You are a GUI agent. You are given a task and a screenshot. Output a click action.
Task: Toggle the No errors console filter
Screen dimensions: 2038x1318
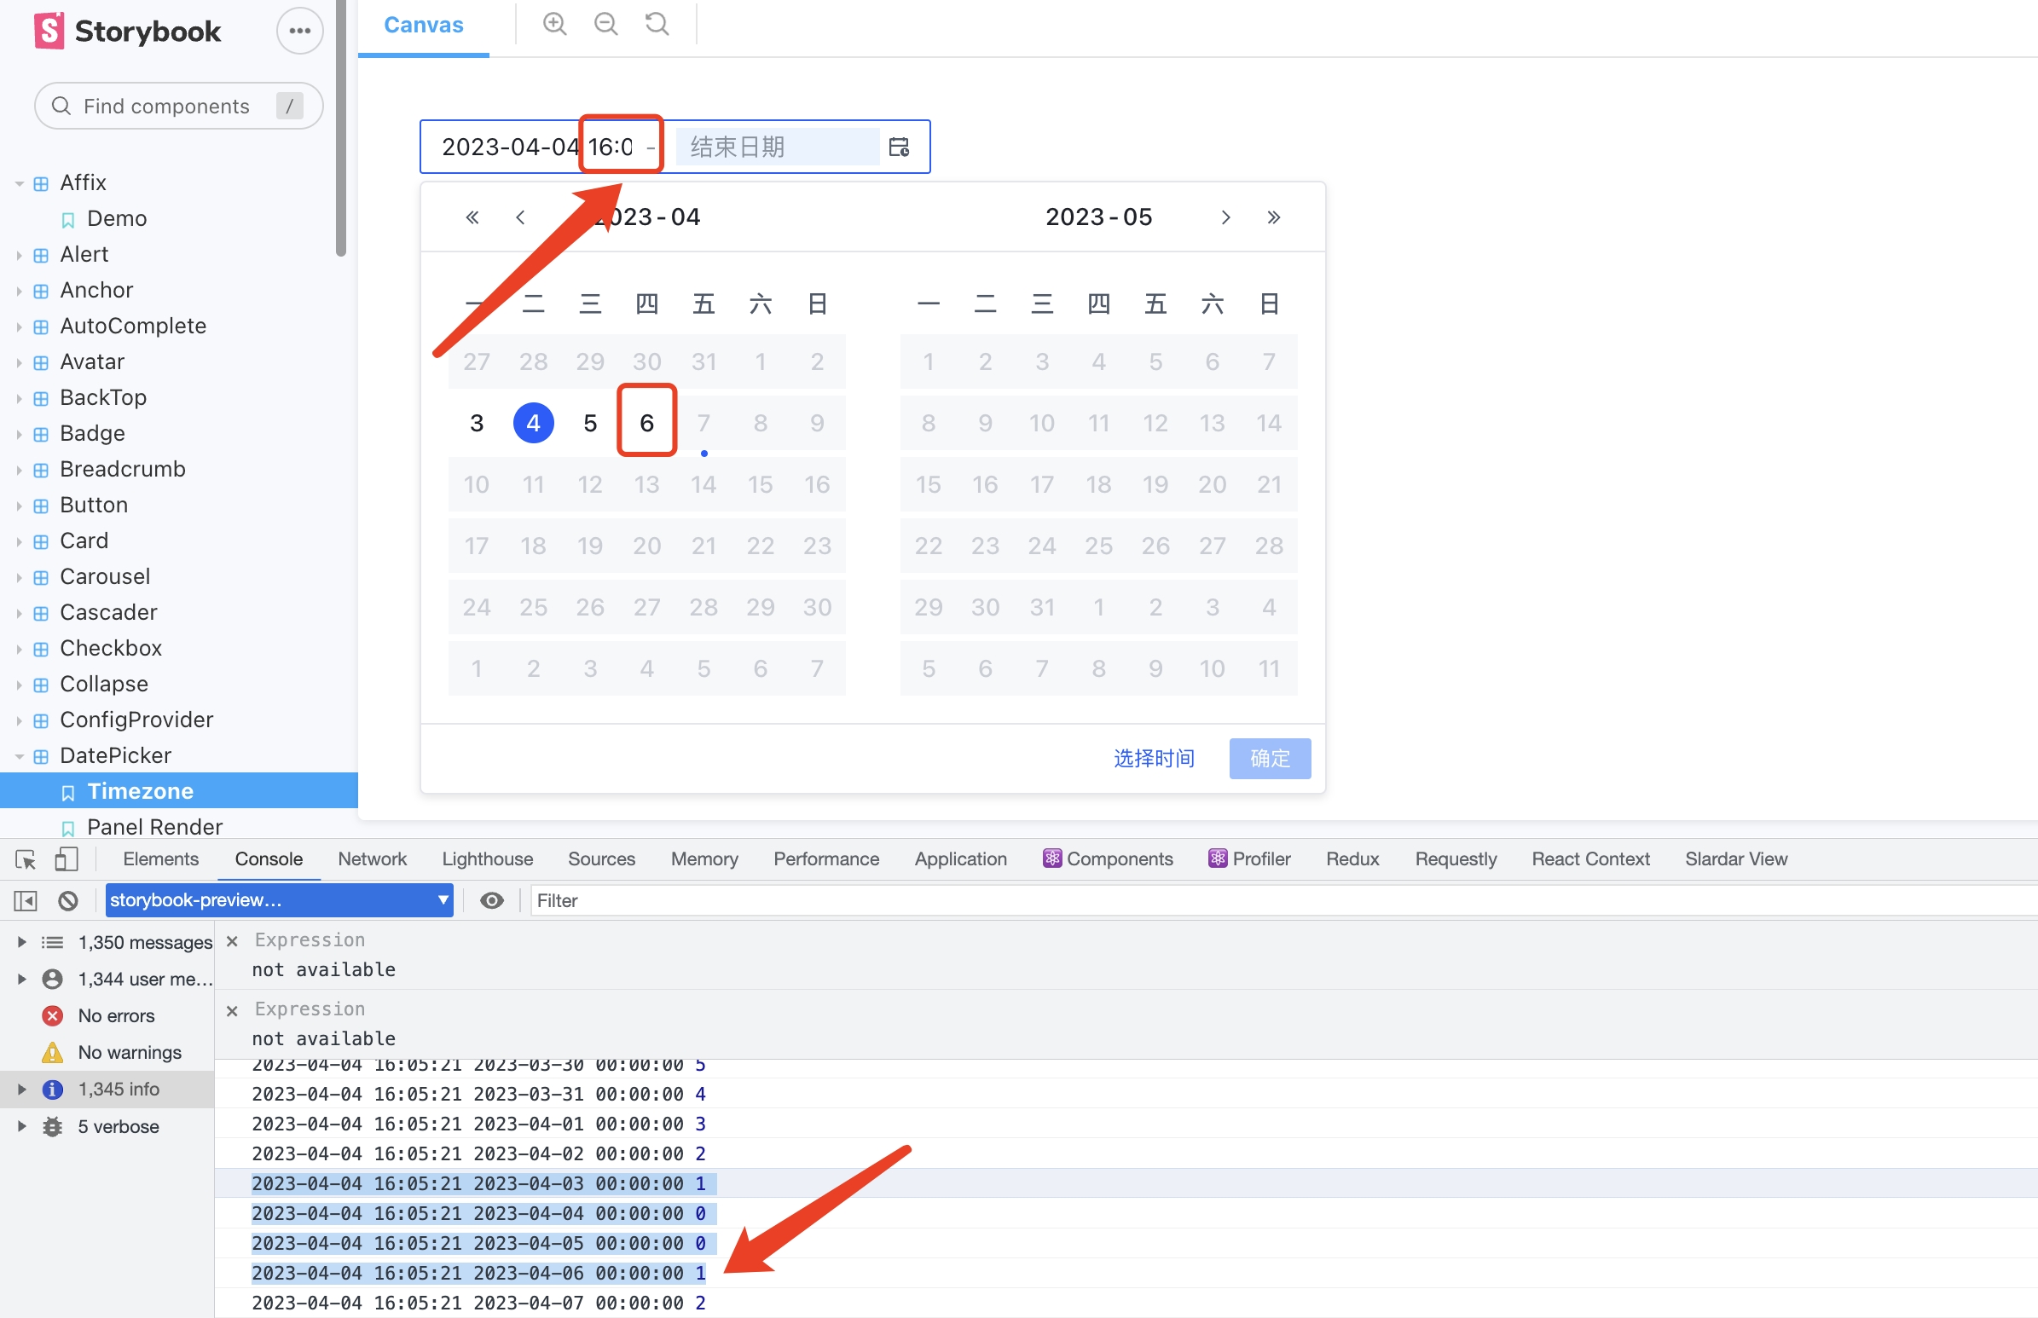coord(115,1015)
